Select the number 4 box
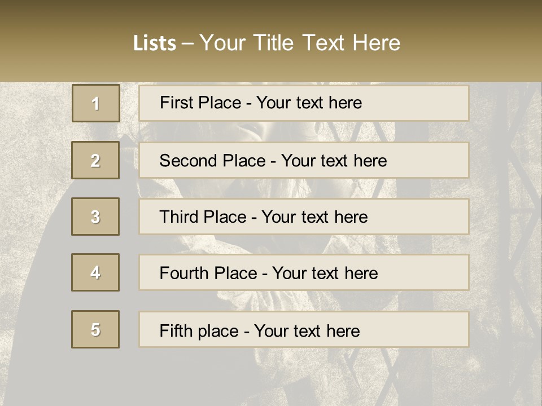This screenshot has width=542, height=406. pyautogui.click(x=95, y=272)
